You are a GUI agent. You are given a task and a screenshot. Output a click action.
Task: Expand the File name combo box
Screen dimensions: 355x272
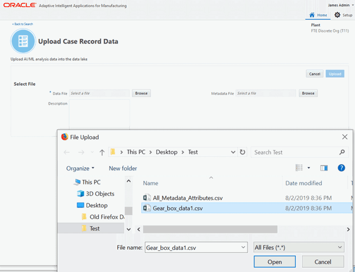coord(243,247)
